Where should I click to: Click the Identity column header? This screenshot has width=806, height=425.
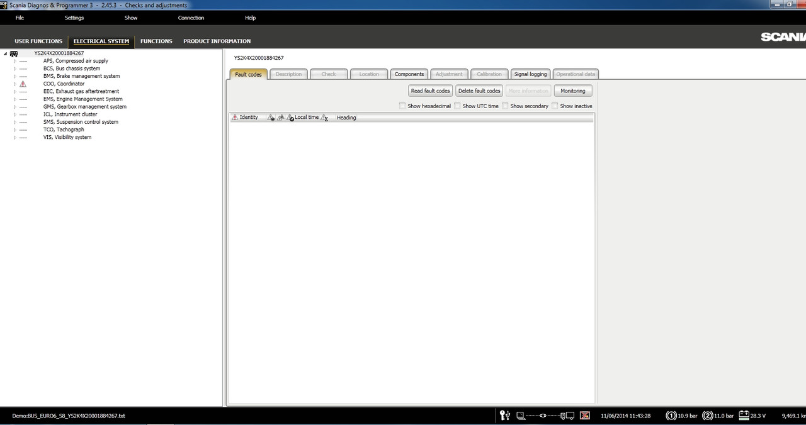(x=249, y=118)
